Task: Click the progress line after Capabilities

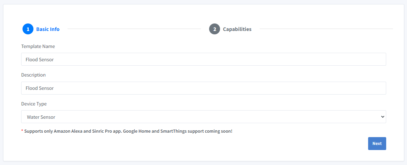Action: pyautogui.click(x=326, y=29)
